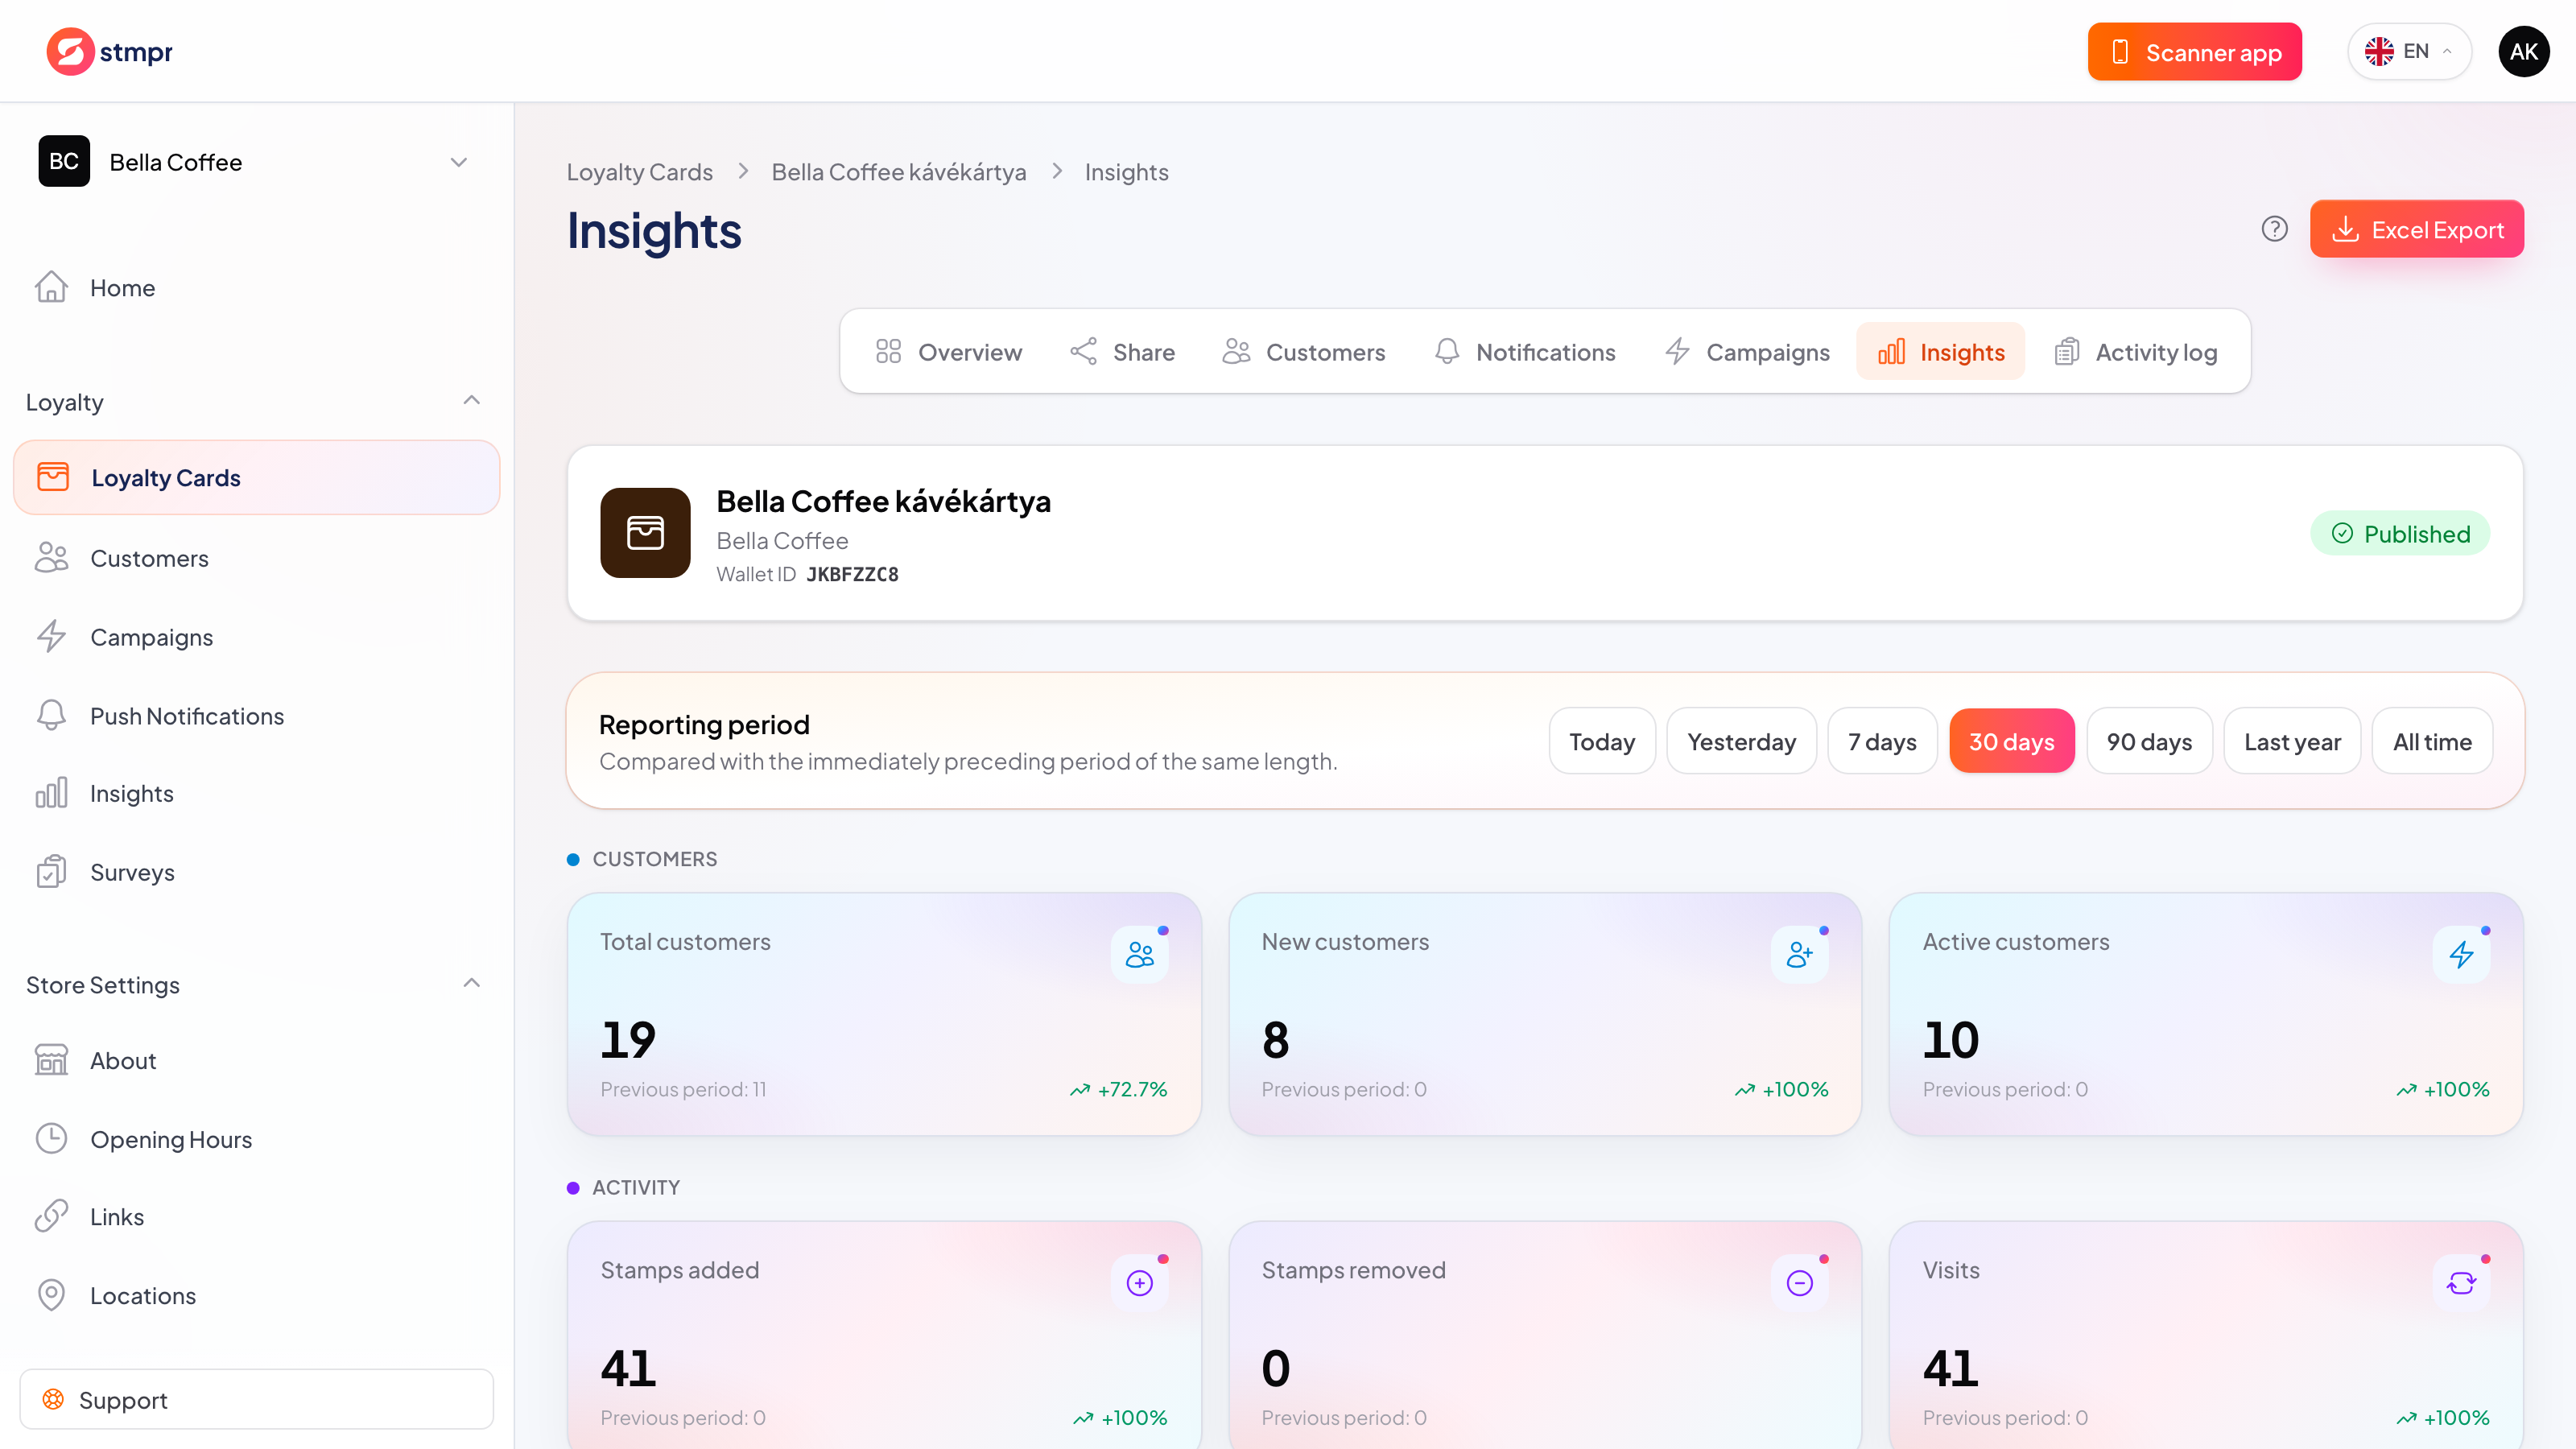Select the 30 days reporting period

point(2011,741)
